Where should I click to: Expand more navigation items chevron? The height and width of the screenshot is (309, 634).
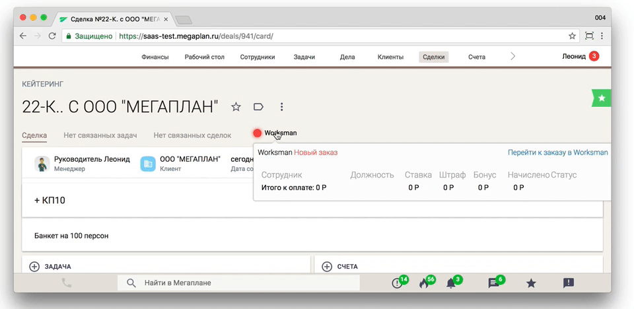tap(513, 57)
